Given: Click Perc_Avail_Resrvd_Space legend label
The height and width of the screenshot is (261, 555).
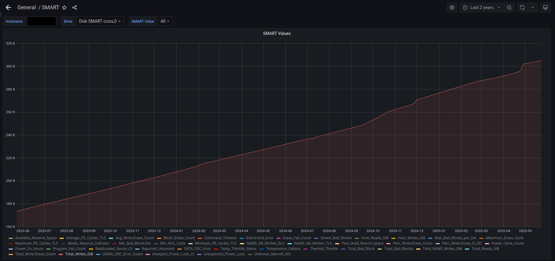Looking at the screenshot, I should click(x=363, y=243).
